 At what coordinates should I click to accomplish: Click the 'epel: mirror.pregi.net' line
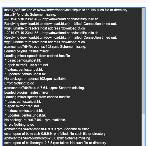(x=22, y=106)
